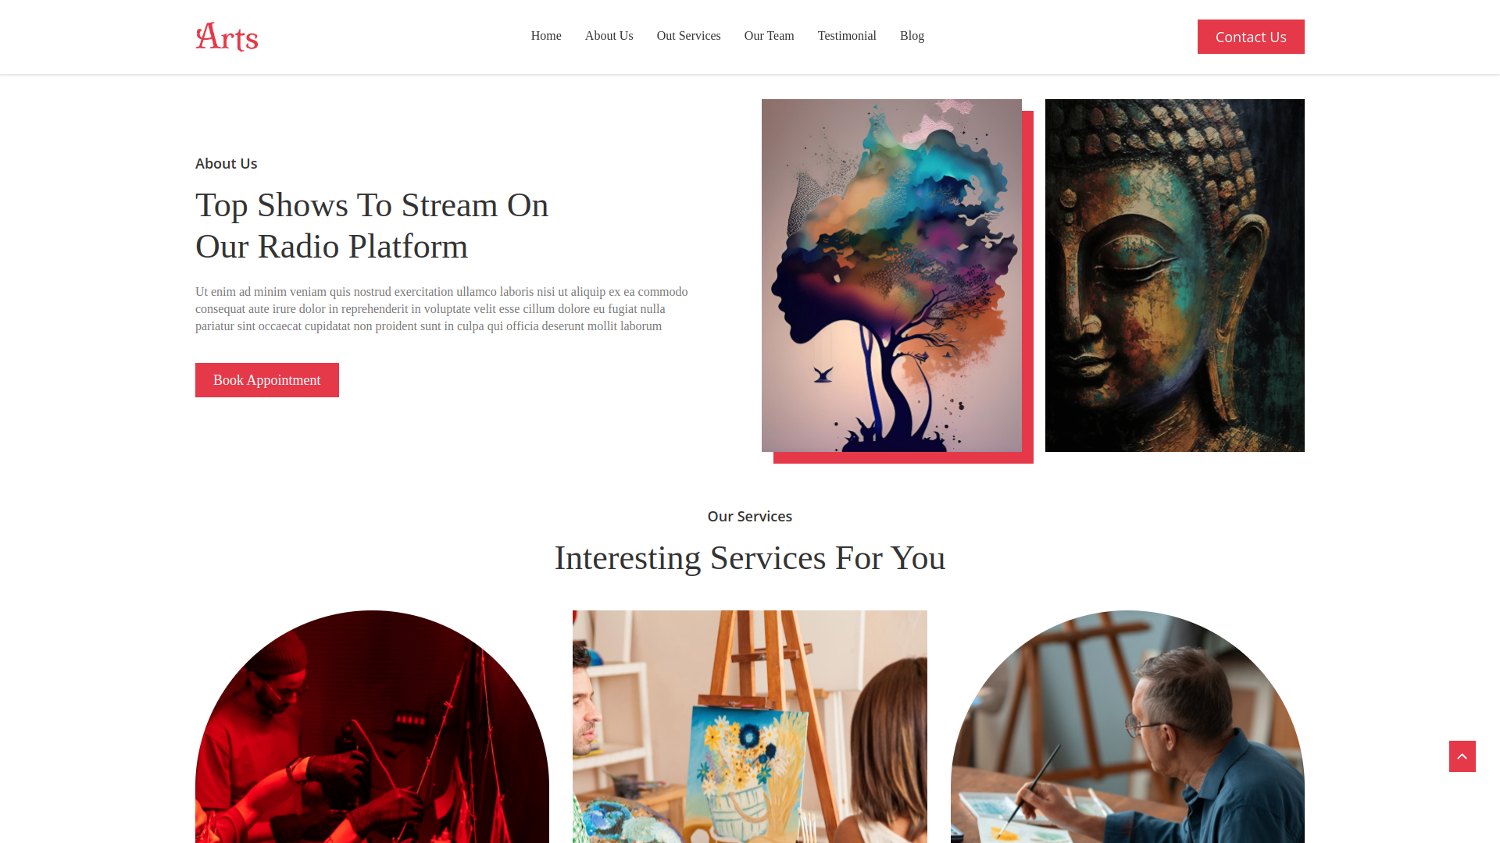The height and width of the screenshot is (843, 1500).
Task: Select the red-lit craftsman service image
Action: (x=372, y=727)
